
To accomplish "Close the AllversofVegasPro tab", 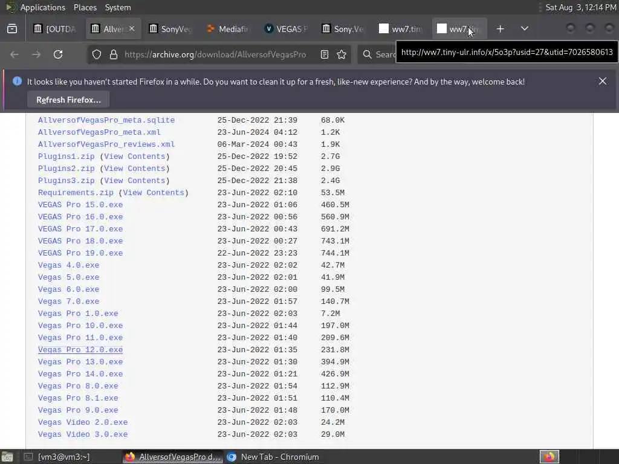I will coord(132,28).
